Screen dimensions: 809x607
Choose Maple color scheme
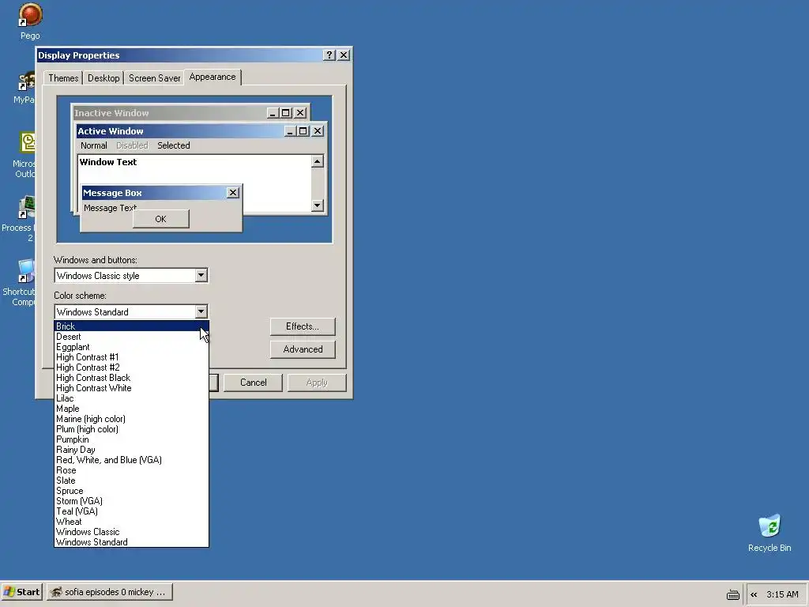click(x=132, y=409)
